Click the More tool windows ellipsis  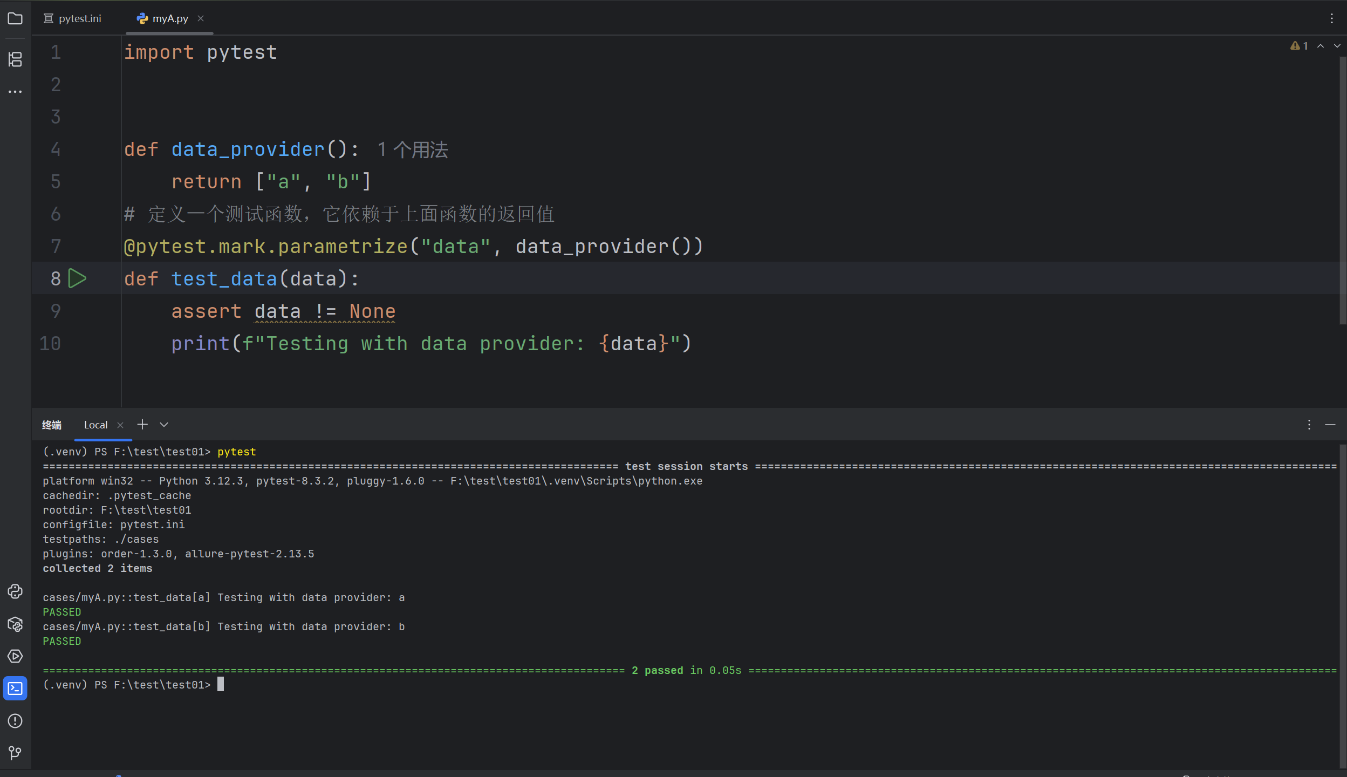tap(15, 92)
